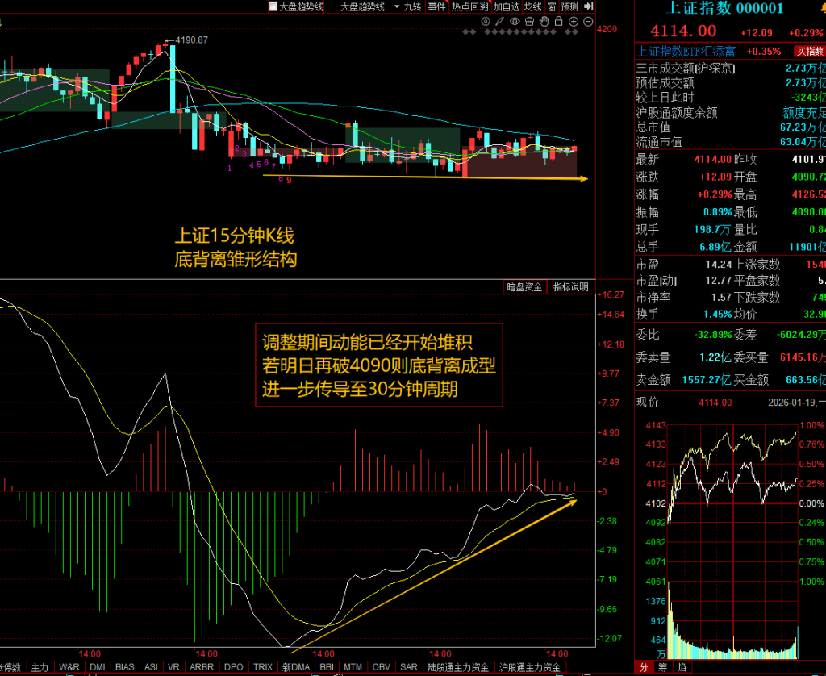Click the settings gear icon in chart toolbar
826x676 pixels.
click(x=485, y=20)
